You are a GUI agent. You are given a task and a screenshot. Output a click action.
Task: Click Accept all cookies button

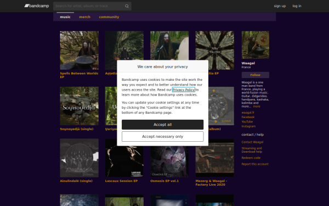tap(163, 125)
